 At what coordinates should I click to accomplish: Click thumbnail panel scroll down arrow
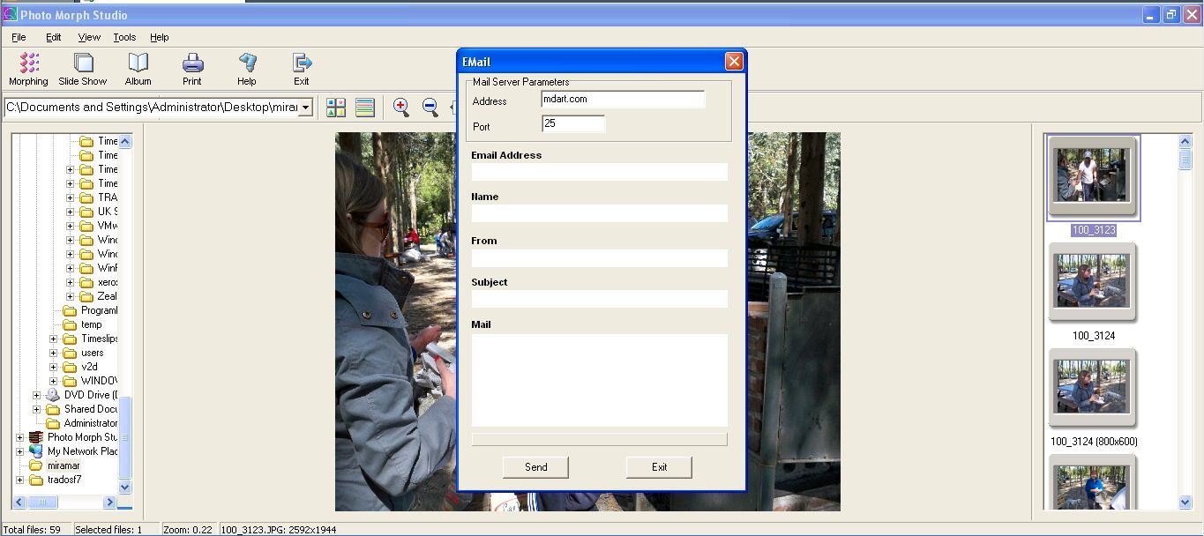pos(1185,502)
